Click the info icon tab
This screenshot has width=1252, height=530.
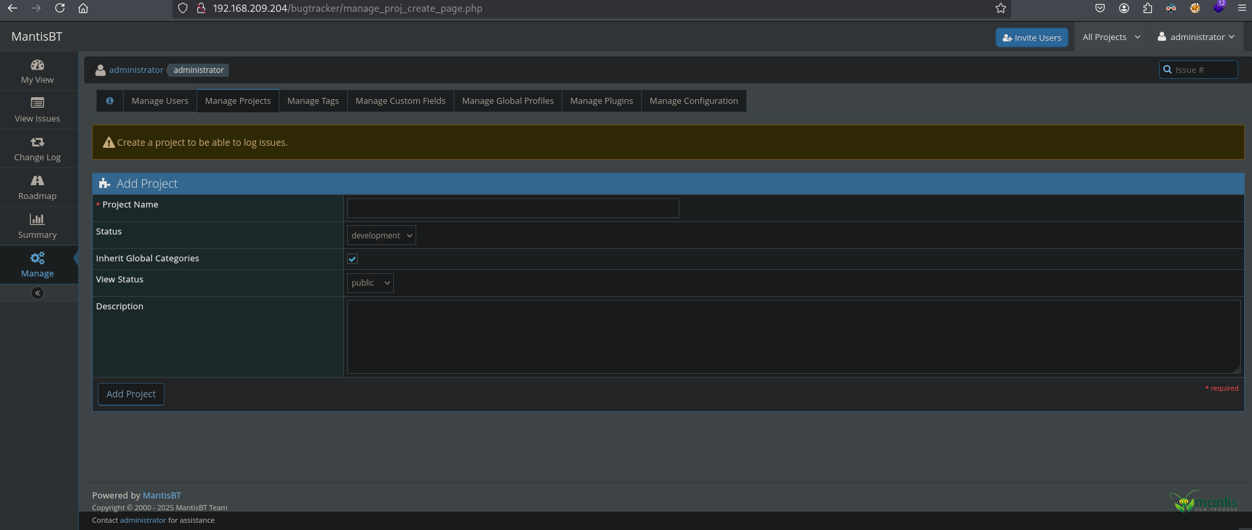pos(110,101)
